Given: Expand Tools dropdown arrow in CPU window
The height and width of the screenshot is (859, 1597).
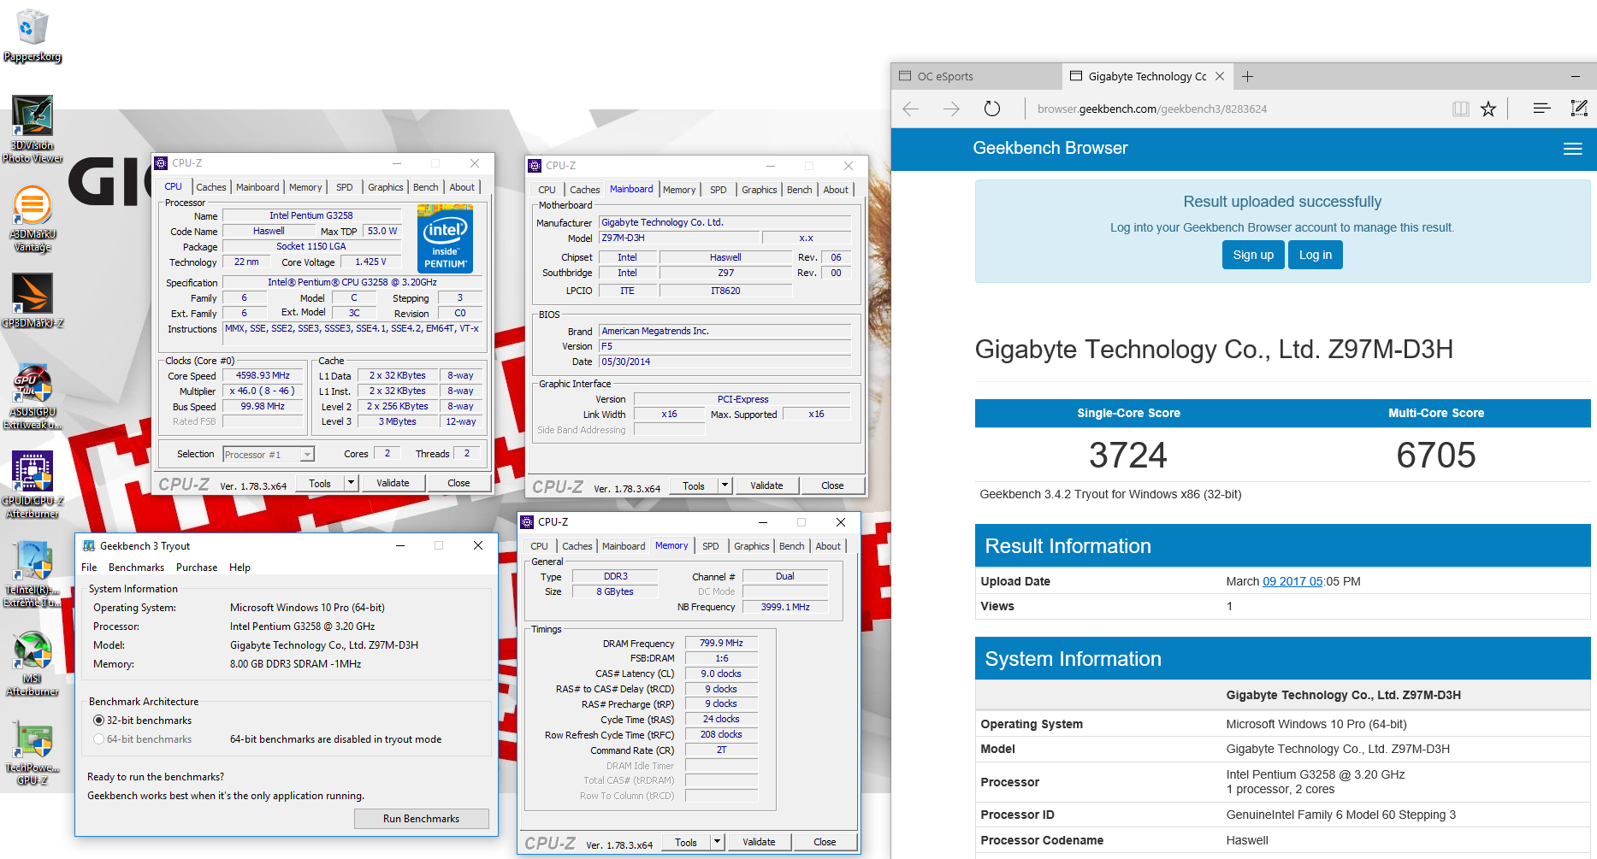Looking at the screenshot, I should (x=351, y=483).
